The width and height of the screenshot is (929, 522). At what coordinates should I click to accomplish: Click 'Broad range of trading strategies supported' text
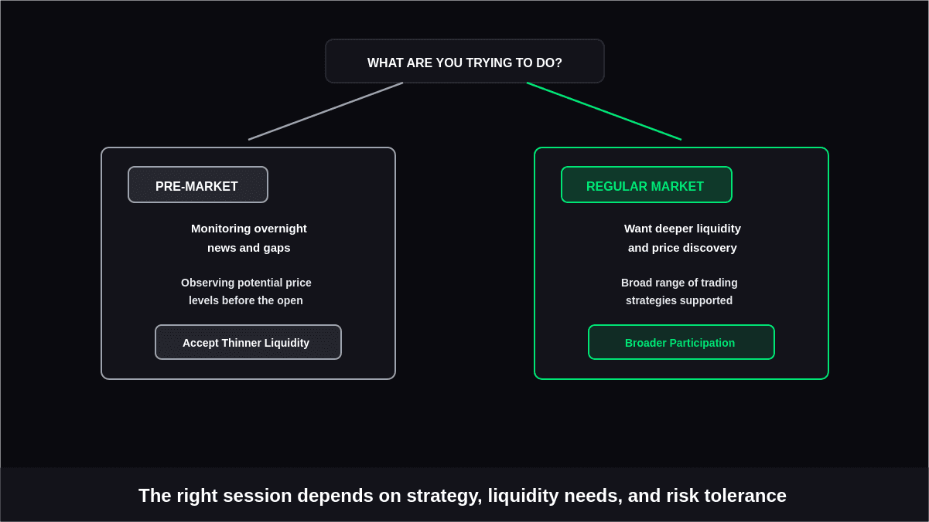[679, 291]
